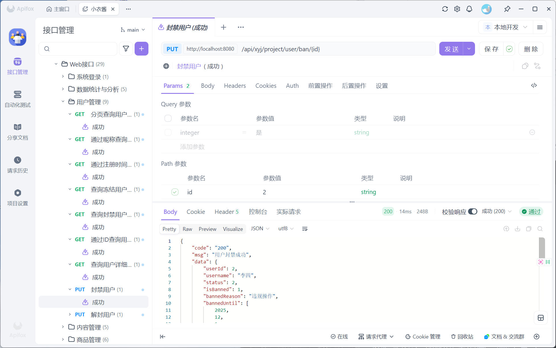Open notifications bell icon

tap(469, 9)
